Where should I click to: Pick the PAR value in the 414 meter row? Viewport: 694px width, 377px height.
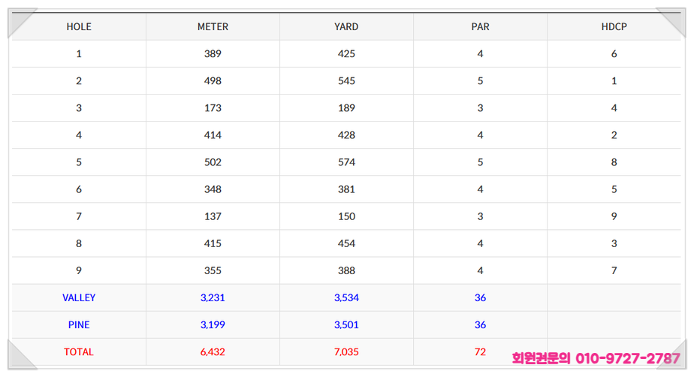(480, 135)
